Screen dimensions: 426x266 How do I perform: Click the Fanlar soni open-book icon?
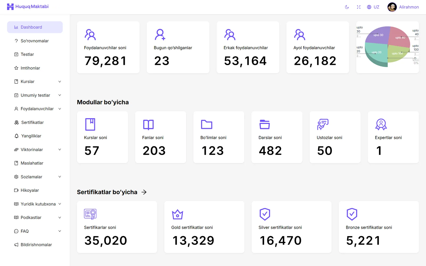pos(148,124)
